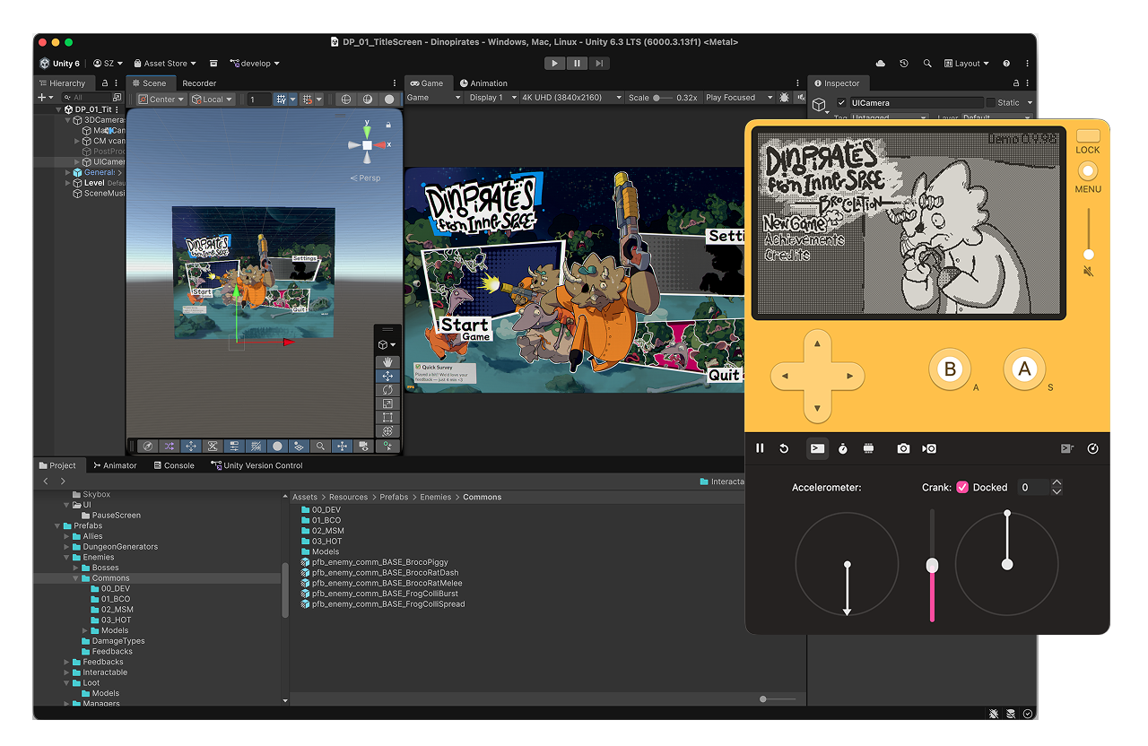Expand the Bosses folder in Project tree
This screenshot has height=746, width=1148.
click(76, 568)
